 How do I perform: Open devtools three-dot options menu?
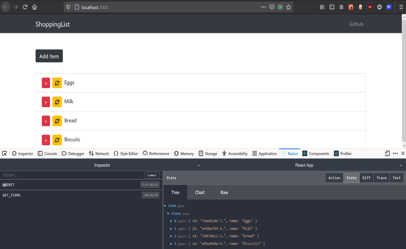pos(395,154)
